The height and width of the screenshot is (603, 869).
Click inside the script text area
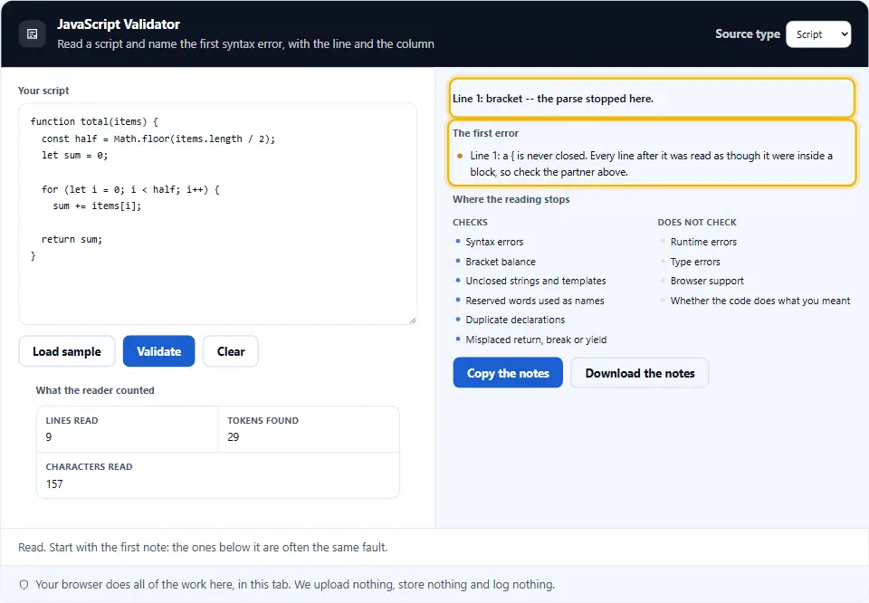pos(218,214)
